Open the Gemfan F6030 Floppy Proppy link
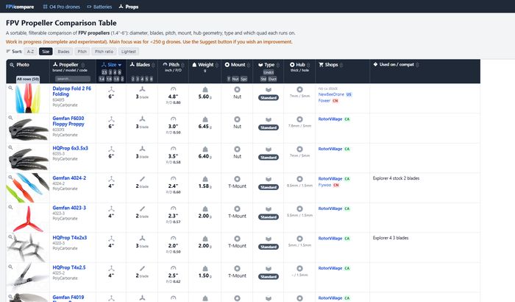This screenshot has width=515, height=302. pyautogui.click(x=68, y=121)
